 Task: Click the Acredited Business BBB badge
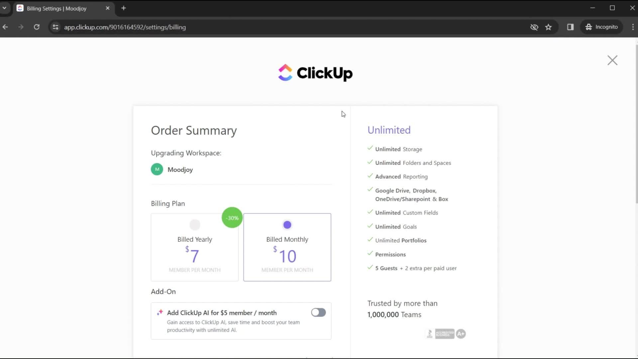tap(444, 333)
